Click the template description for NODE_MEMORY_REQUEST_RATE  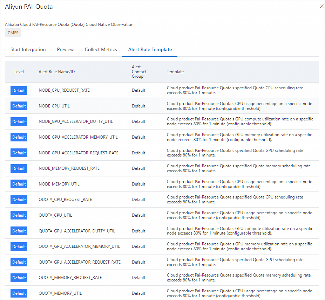[238, 168]
